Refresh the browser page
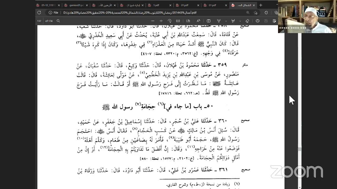The width and height of the screenshot is (337, 189). pos(39,13)
